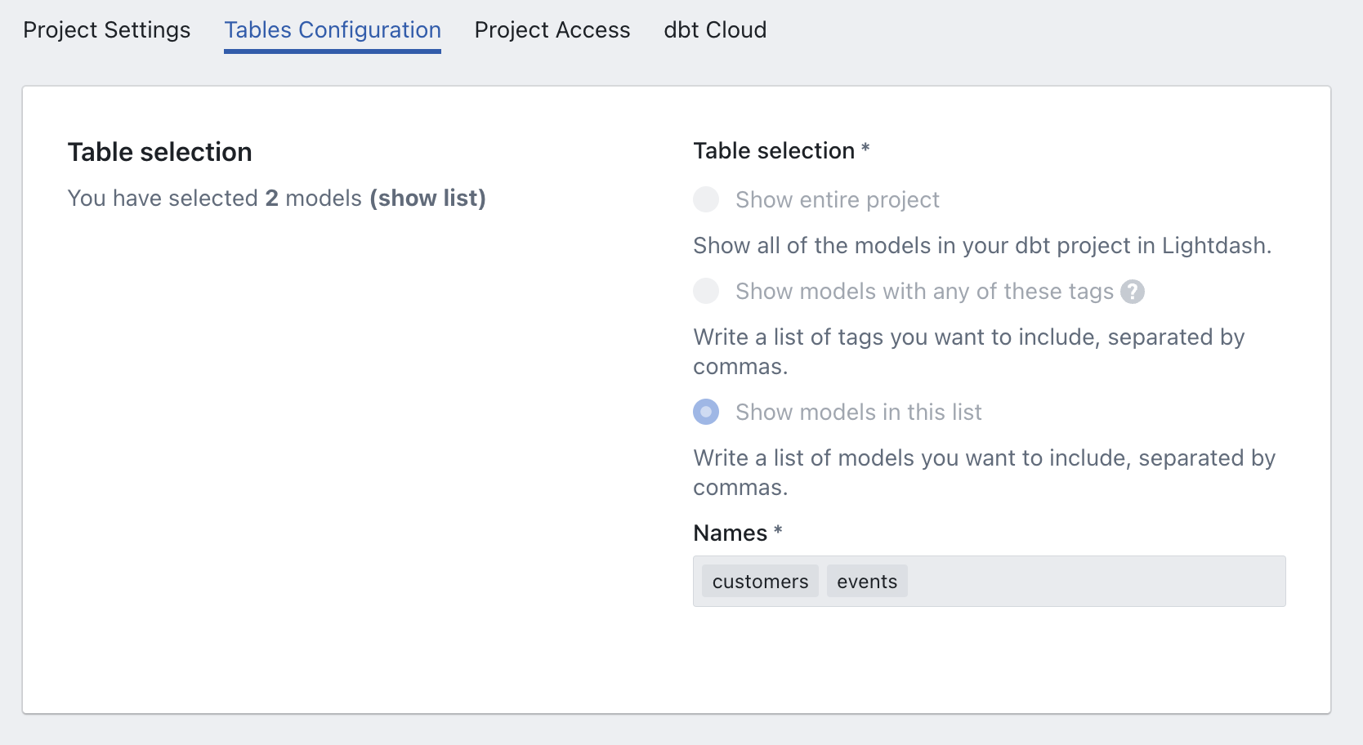Click the tags help question mark icon
This screenshot has width=1363, height=745.
[x=1133, y=292]
